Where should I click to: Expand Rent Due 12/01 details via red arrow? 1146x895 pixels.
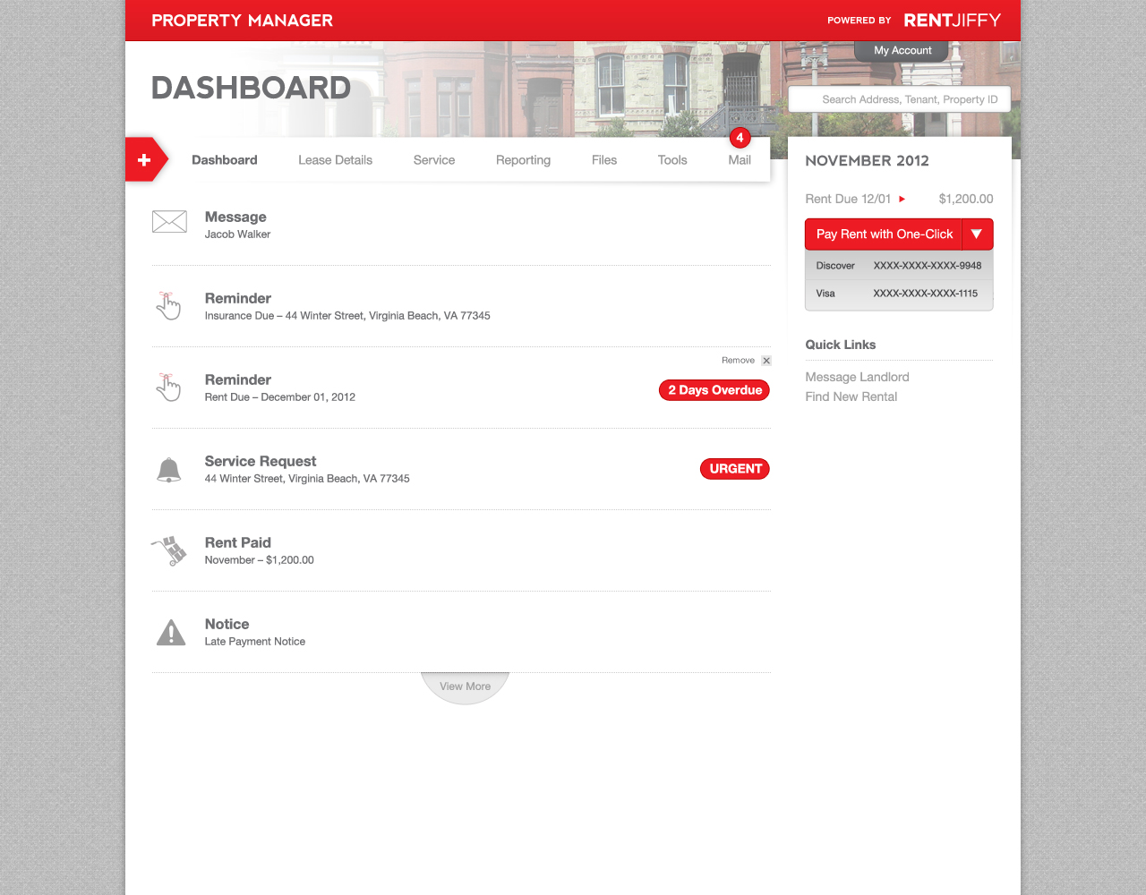(902, 199)
